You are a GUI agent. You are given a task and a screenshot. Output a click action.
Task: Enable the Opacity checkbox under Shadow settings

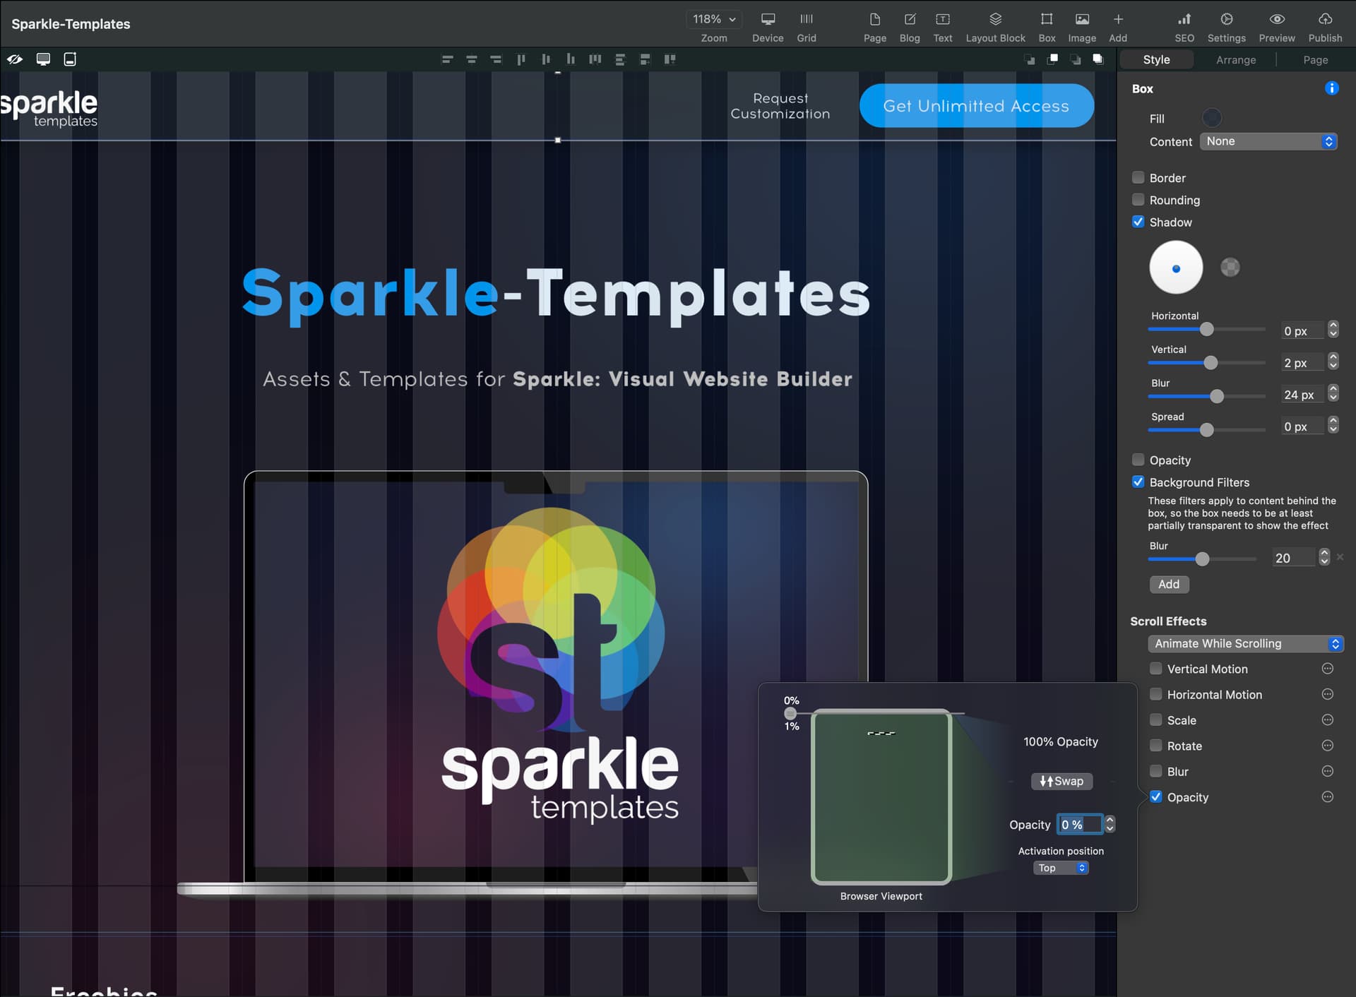click(1138, 460)
